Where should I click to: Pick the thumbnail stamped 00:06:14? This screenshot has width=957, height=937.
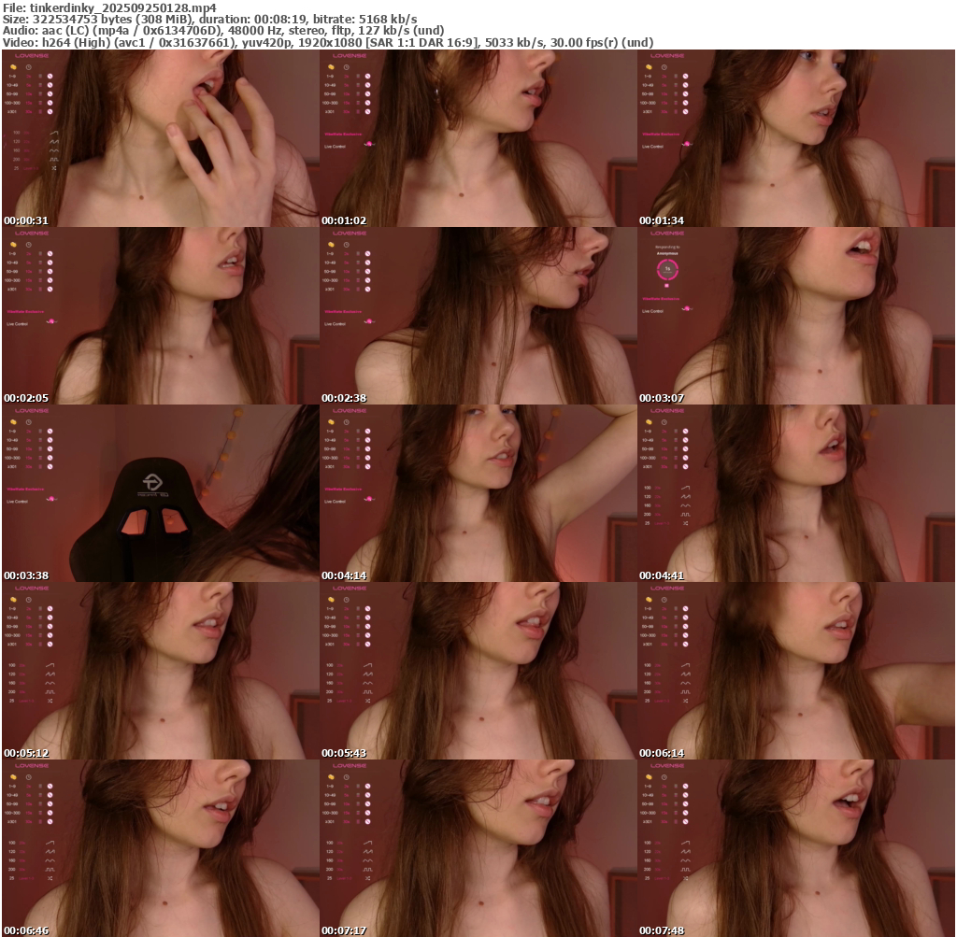[796, 671]
